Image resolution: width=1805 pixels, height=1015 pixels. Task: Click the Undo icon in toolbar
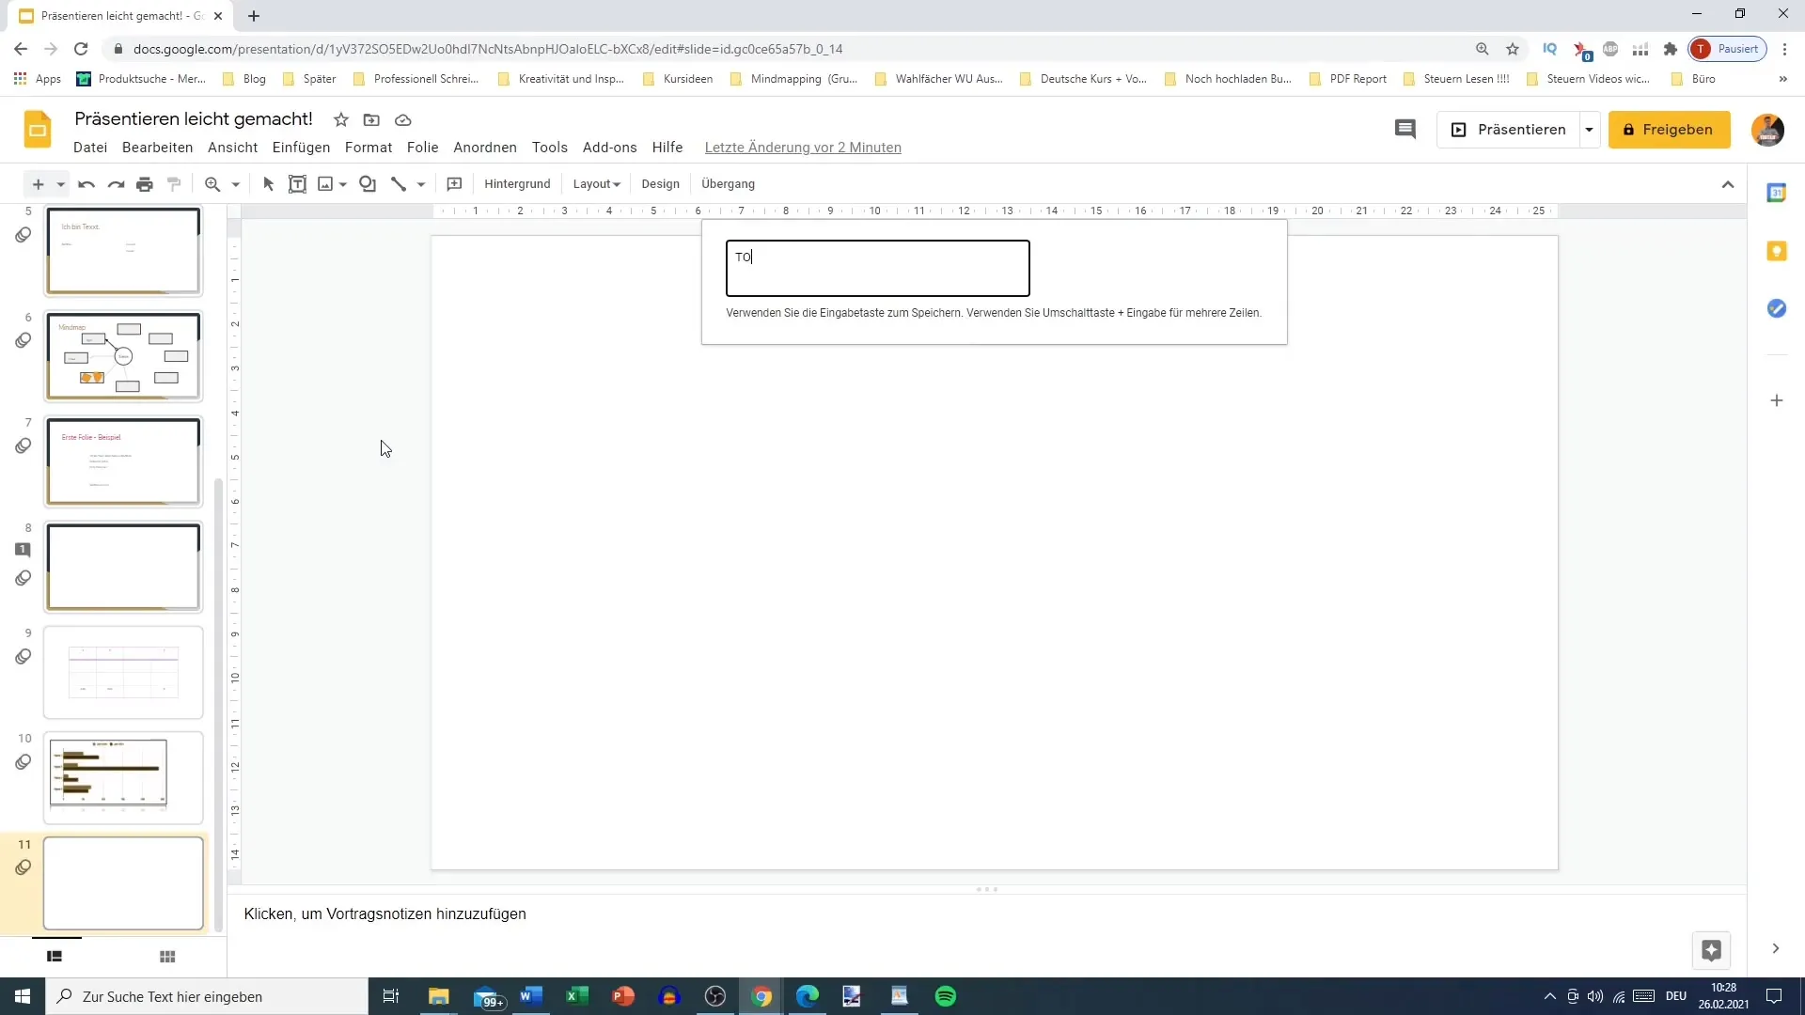point(86,183)
